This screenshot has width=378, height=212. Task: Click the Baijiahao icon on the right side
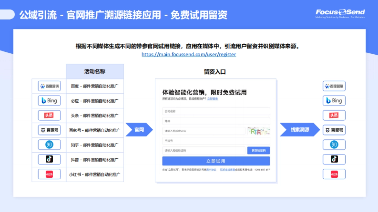pos(334,130)
